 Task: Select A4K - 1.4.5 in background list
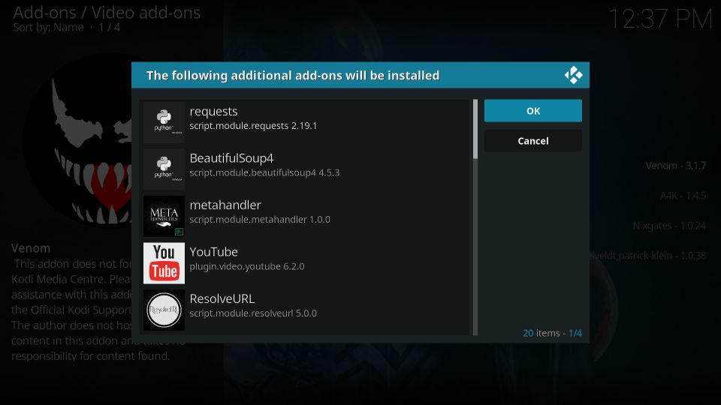coord(683,196)
